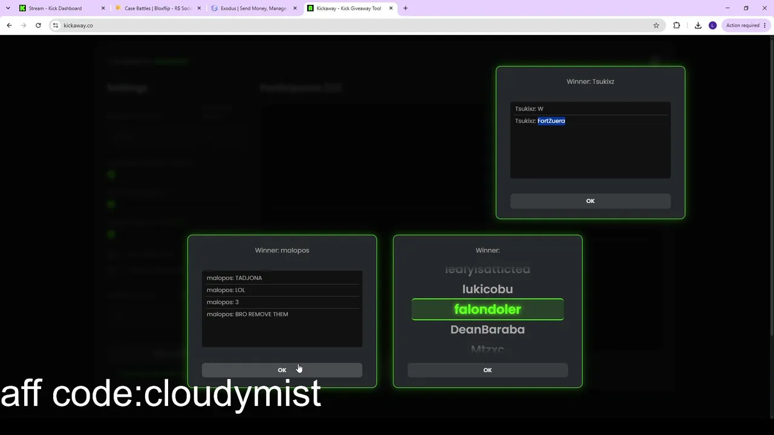Close the Kickaway tab
The width and height of the screenshot is (774, 435).
click(x=391, y=8)
